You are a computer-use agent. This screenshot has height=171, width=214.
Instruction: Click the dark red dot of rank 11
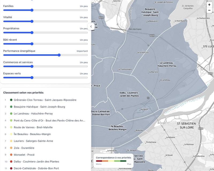tap(11, 168)
